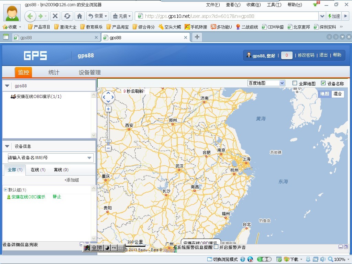Enable the 开启报警声音 checkbox

(x=216, y=247)
